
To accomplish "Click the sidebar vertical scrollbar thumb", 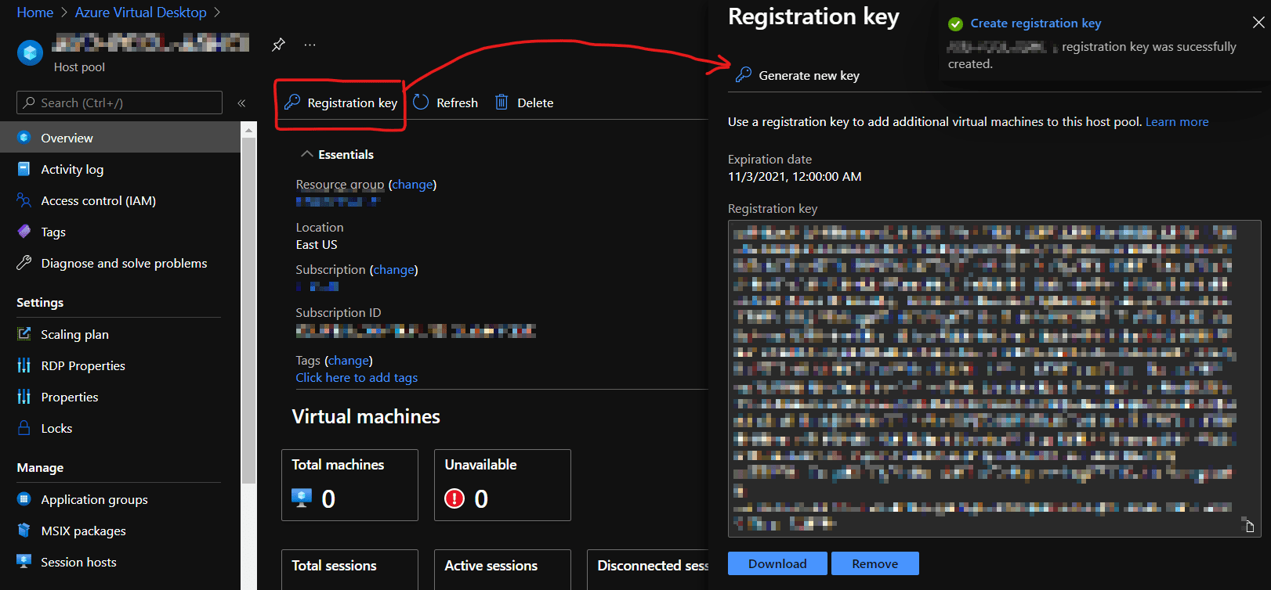I will [249, 311].
